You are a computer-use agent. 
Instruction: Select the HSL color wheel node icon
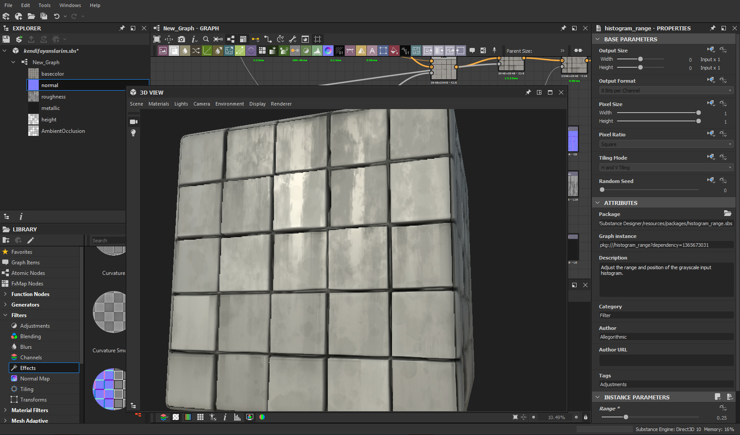click(328, 51)
